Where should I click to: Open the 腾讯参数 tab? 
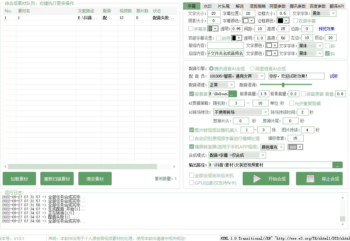[297, 6]
